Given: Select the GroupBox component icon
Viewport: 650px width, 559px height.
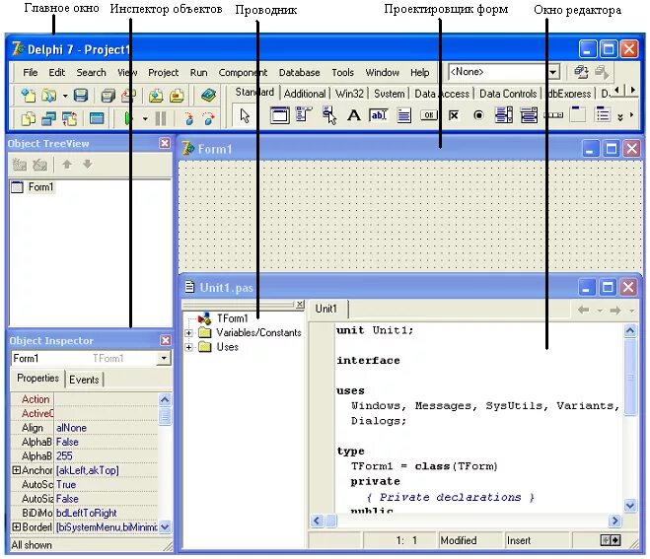Looking at the screenshot, I should tap(578, 114).
